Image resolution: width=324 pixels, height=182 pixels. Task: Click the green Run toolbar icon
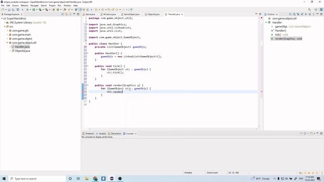34,10
